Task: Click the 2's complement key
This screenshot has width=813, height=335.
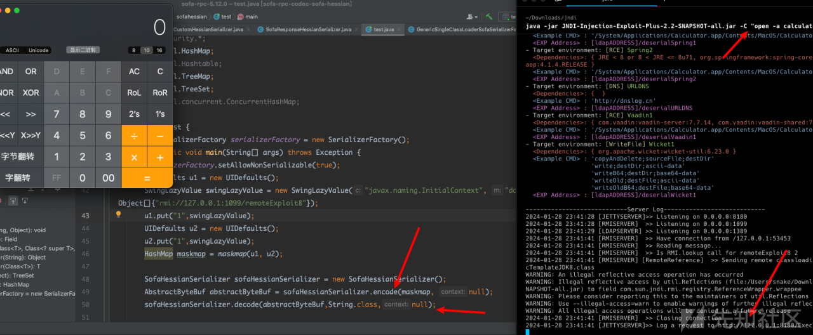Action: pyautogui.click(x=134, y=114)
